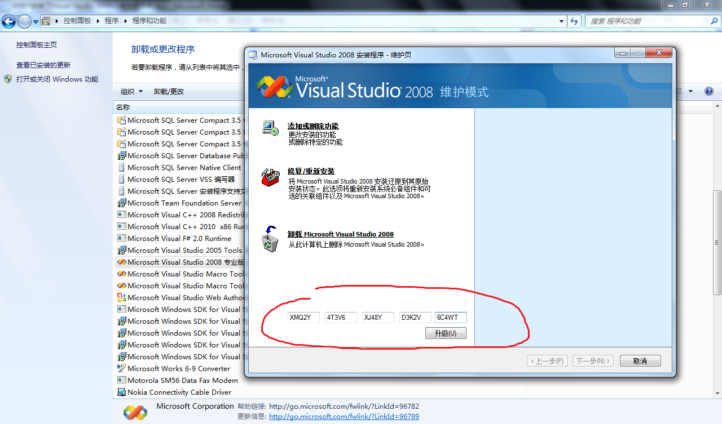Click the program list vertical scrollbar thumb
Viewport: 722px width, 424px height.
pyautogui.click(x=717, y=242)
